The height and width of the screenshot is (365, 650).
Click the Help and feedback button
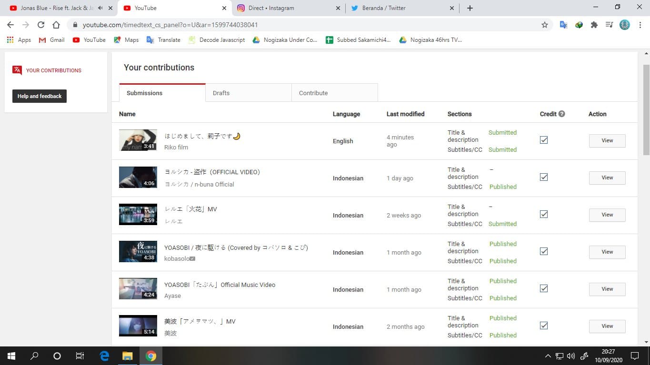click(40, 96)
